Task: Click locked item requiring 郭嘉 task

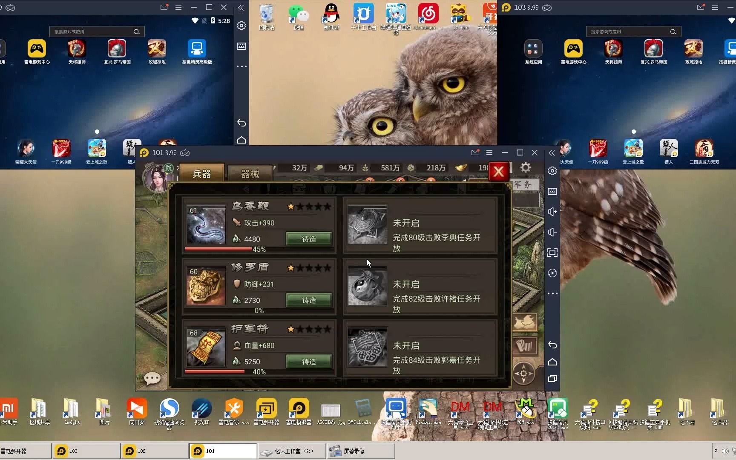Action: click(x=420, y=348)
